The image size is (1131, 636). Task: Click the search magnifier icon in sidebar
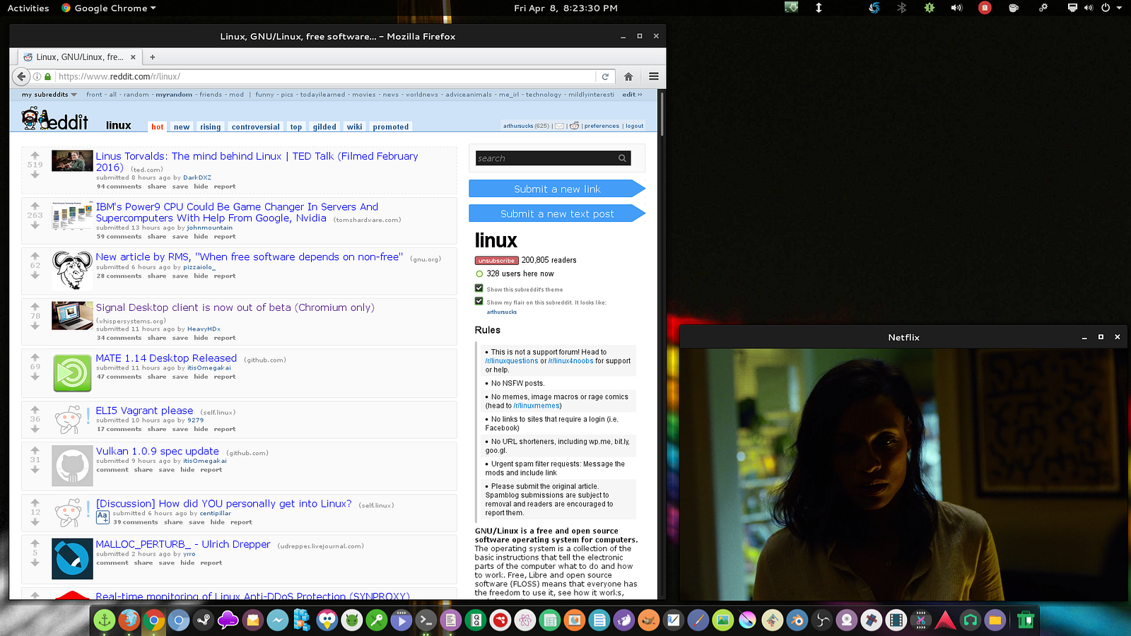click(x=622, y=158)
